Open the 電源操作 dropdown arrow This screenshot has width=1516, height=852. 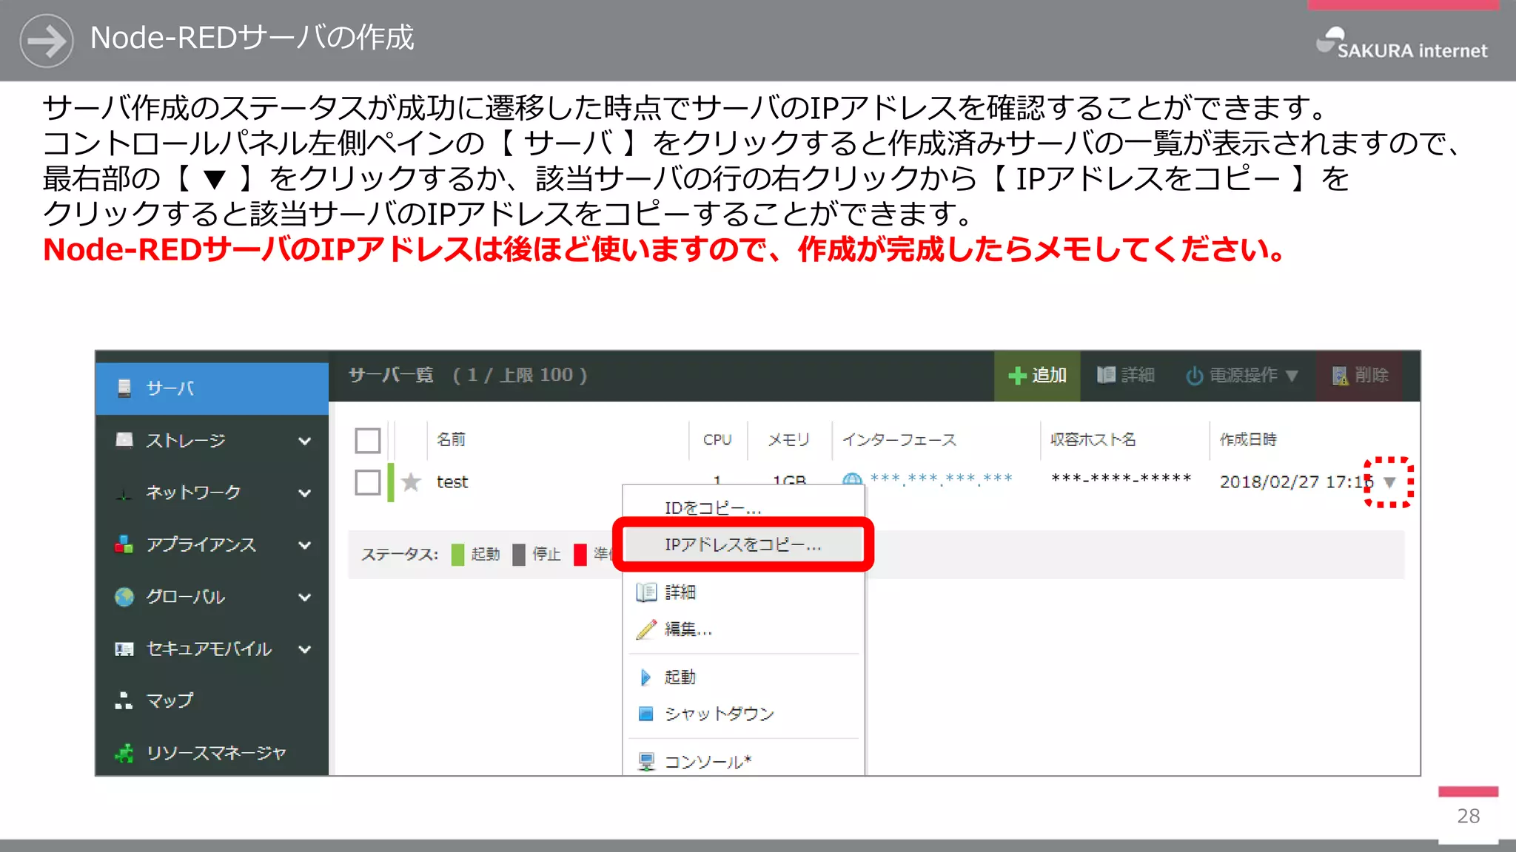click(1292, 376)
